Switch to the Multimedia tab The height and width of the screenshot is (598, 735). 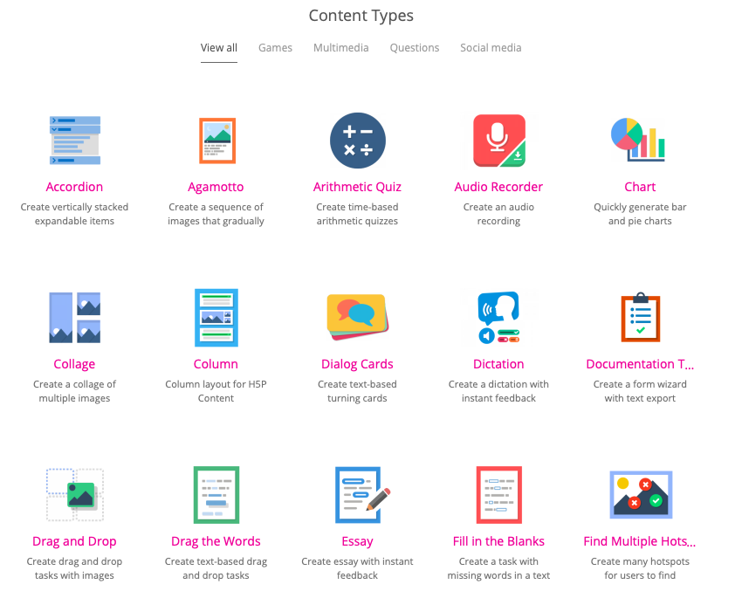click(x=340, y=48)
